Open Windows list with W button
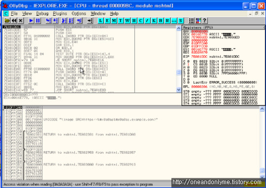The image size is (266, 188). [x=127, y=21]
